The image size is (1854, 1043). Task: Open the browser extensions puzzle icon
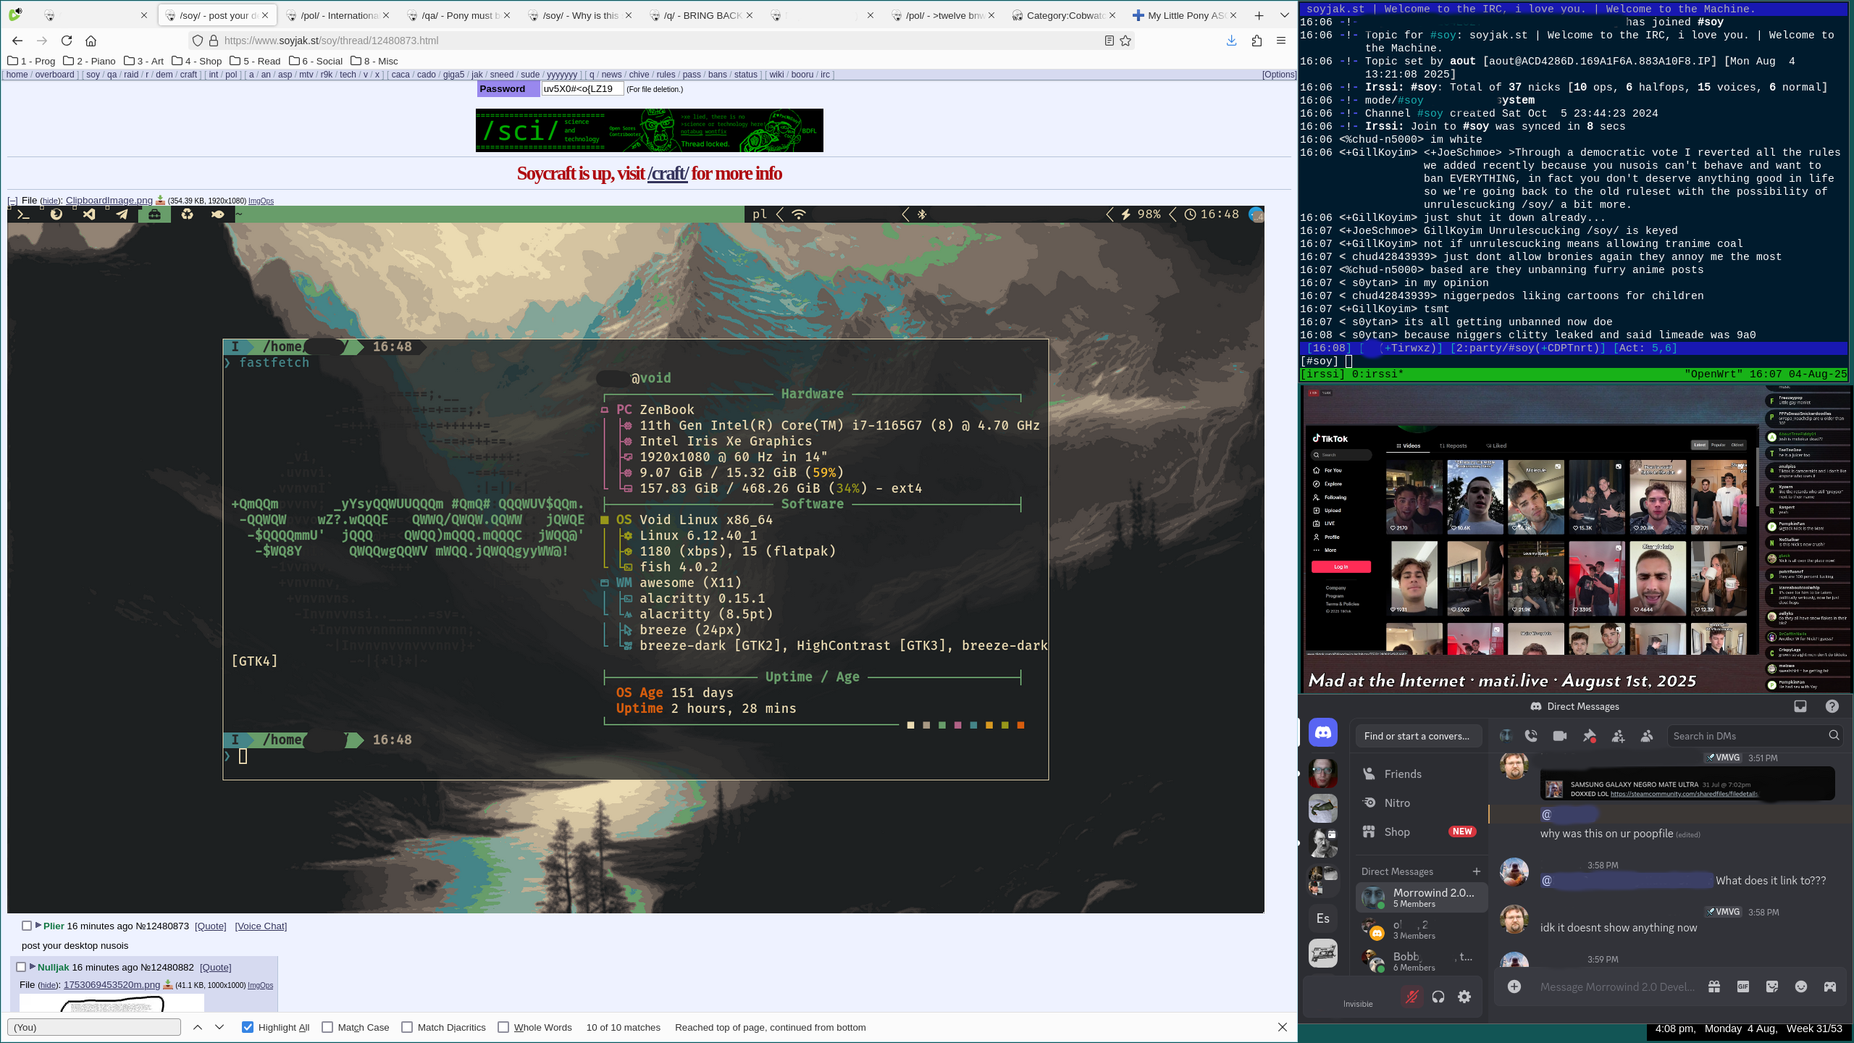click(x=1257, y=41)
